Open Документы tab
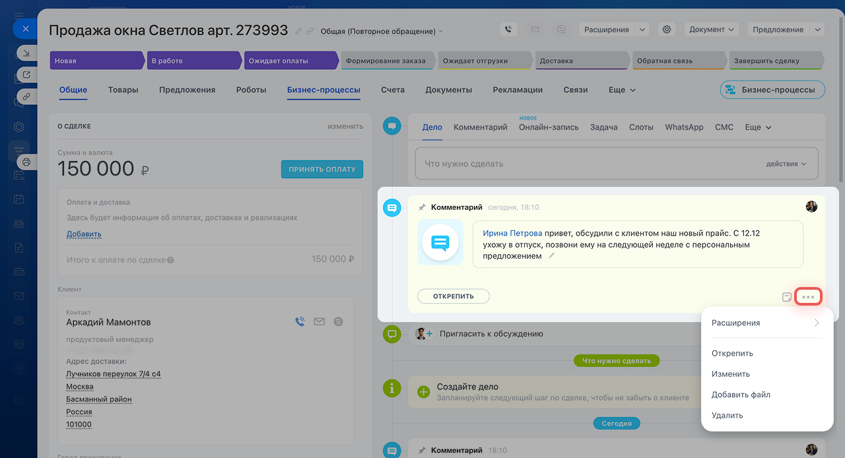 click(448, 90)
